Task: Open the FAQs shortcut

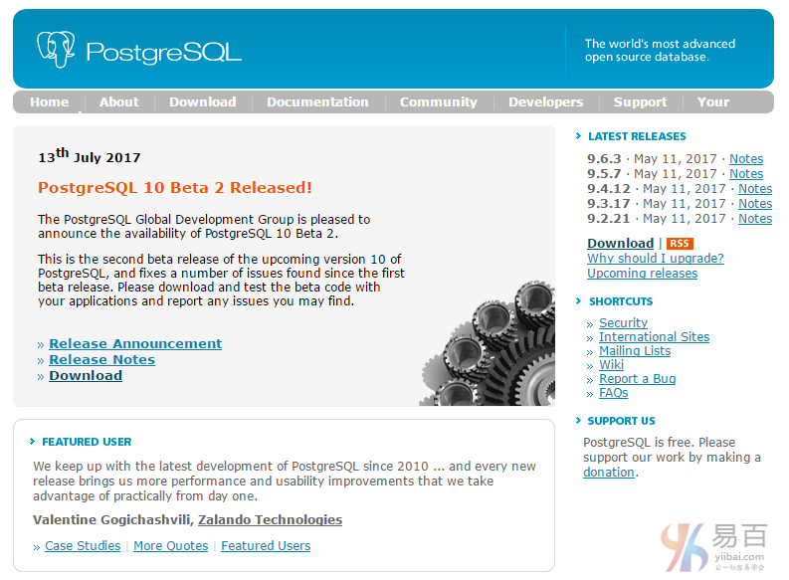Action: pos(613,393)
